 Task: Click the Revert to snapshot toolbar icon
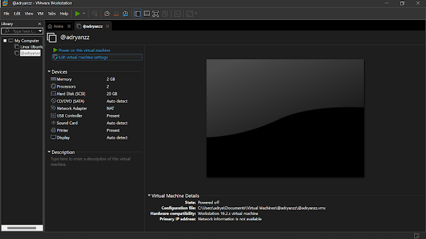116,13
